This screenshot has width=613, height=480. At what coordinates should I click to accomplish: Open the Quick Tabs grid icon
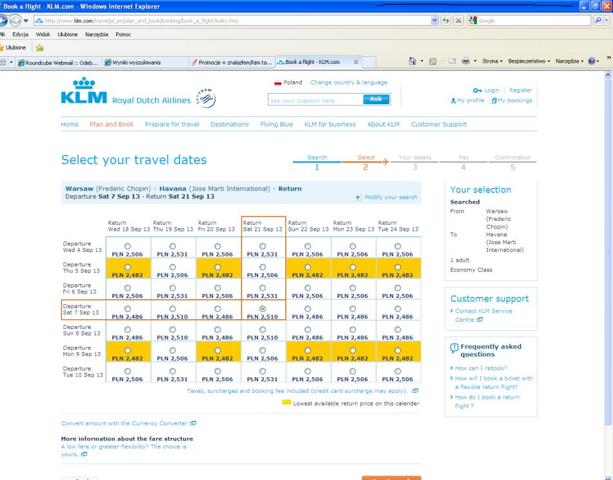click(3, 62)
